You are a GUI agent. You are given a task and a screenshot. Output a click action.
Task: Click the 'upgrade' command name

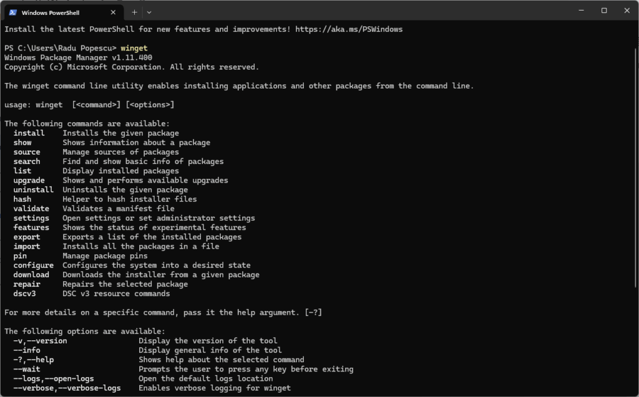coord(29,180)
